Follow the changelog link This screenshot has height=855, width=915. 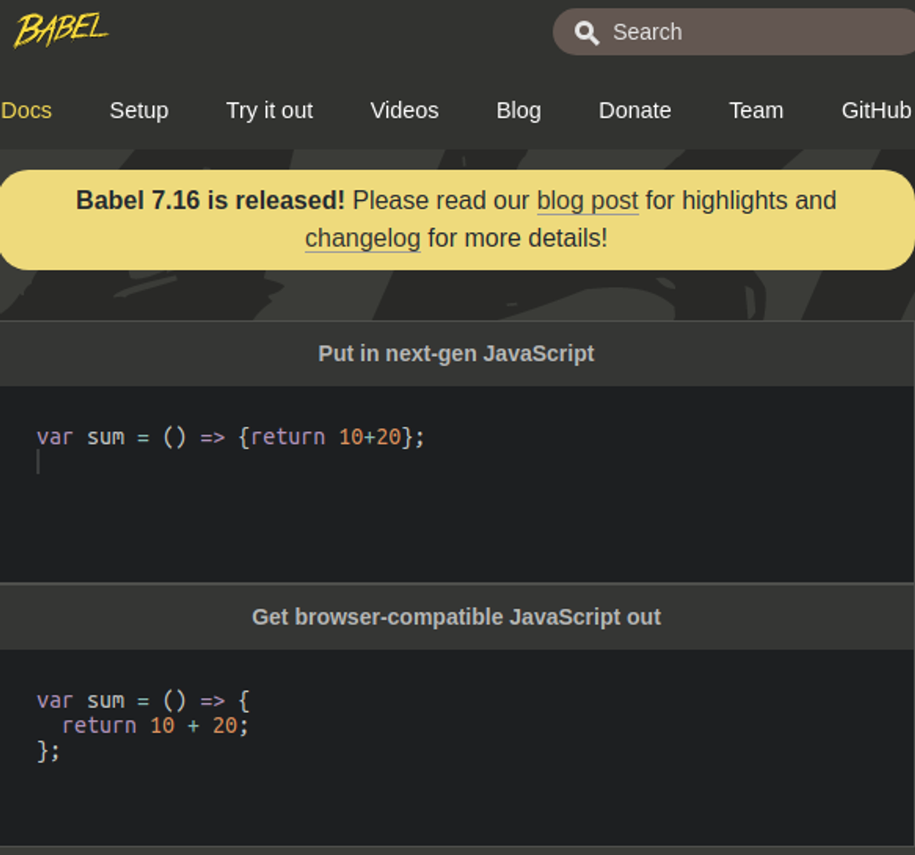click(x=362, y=238)
